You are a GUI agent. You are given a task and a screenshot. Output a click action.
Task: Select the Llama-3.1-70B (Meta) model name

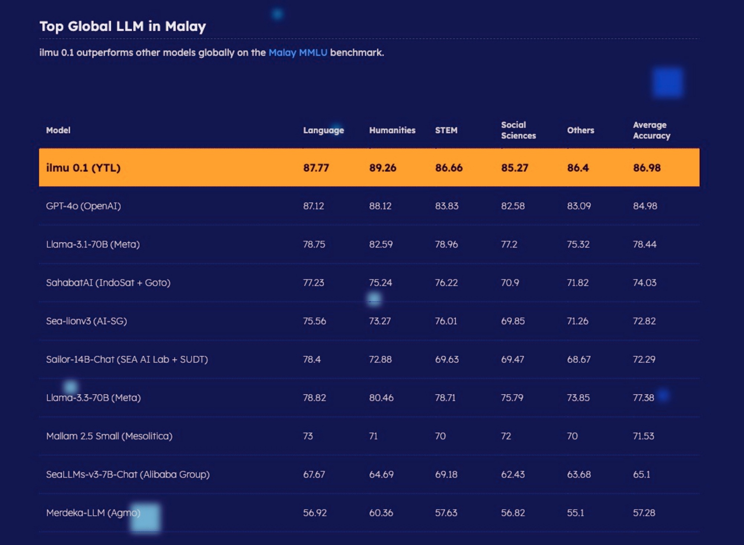click(x=93, y=244)
